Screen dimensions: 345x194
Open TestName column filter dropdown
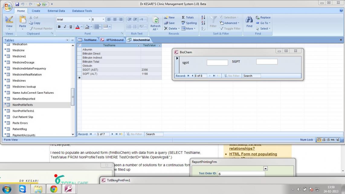(x=138, y=45)
